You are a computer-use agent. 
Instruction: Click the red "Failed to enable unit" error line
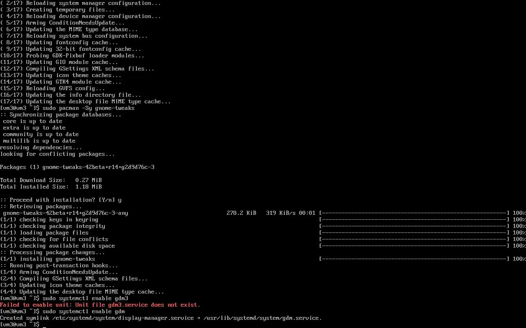pos(100,305)
